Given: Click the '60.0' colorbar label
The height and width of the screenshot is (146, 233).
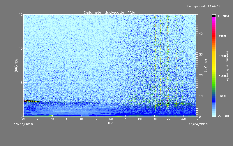Looking at the screenshot, I should click(x=223, y=96).
